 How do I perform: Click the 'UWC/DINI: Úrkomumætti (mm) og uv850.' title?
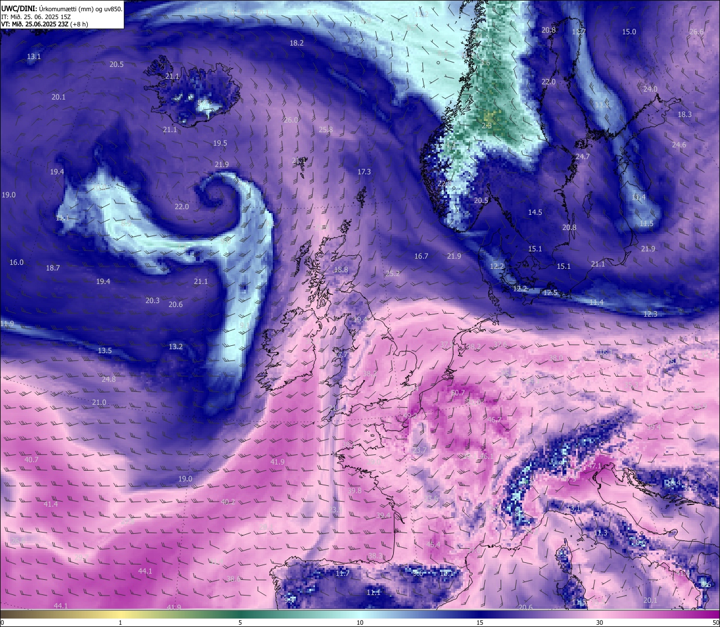point(62,9)
